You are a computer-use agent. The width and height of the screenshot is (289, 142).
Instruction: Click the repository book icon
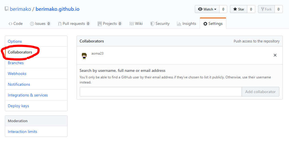coord(7,9)
